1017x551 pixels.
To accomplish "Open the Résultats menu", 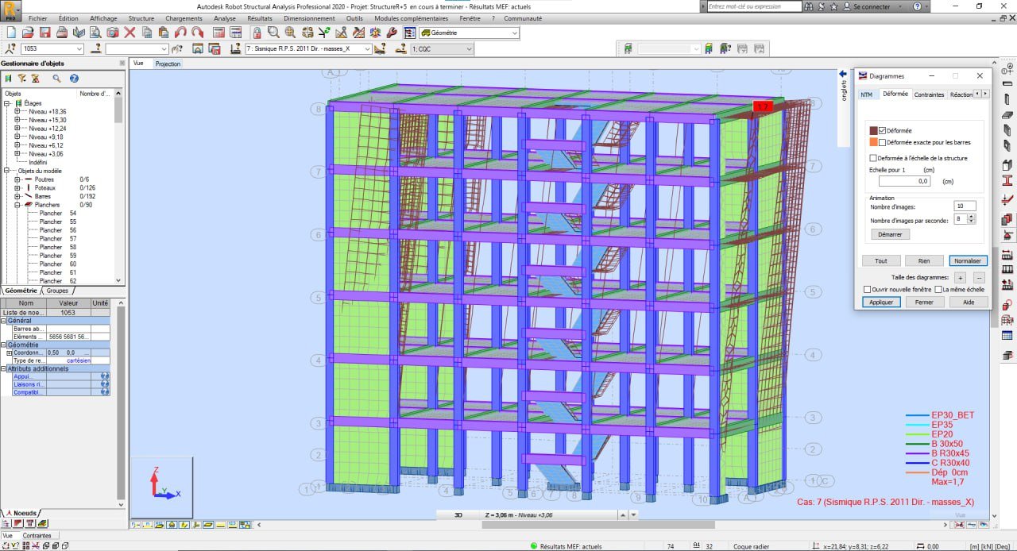I will tap(259, 18).
